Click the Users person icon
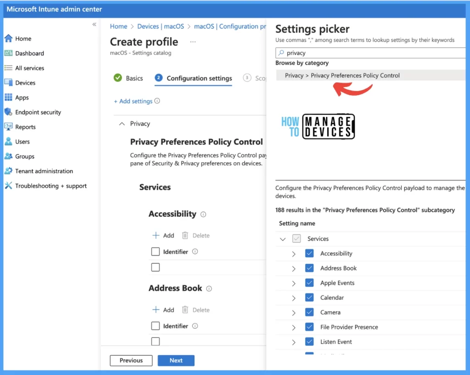 pyautogui.click(x=8, y=141)
